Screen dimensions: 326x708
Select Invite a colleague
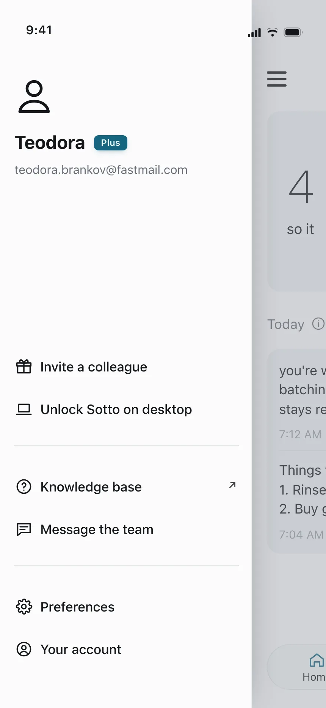pyautogui.click(x=127, y=367)
